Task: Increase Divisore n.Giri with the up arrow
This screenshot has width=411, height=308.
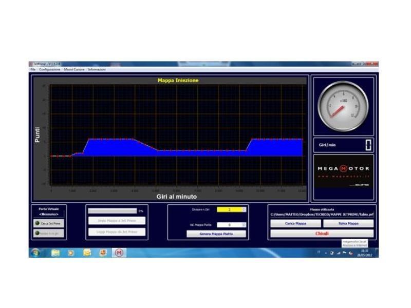Action: pos(244,208)
